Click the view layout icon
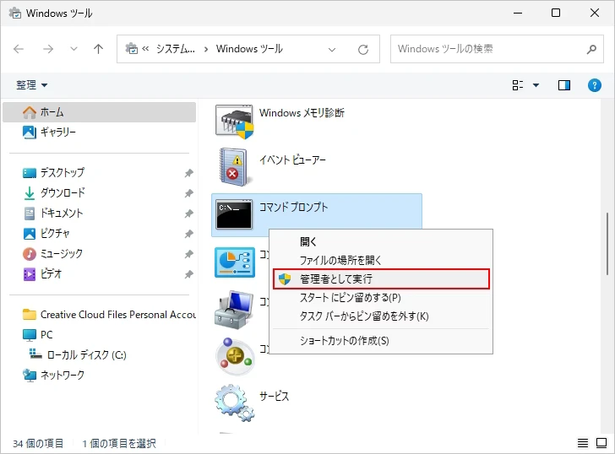The image size is (615, 454). 518,85
